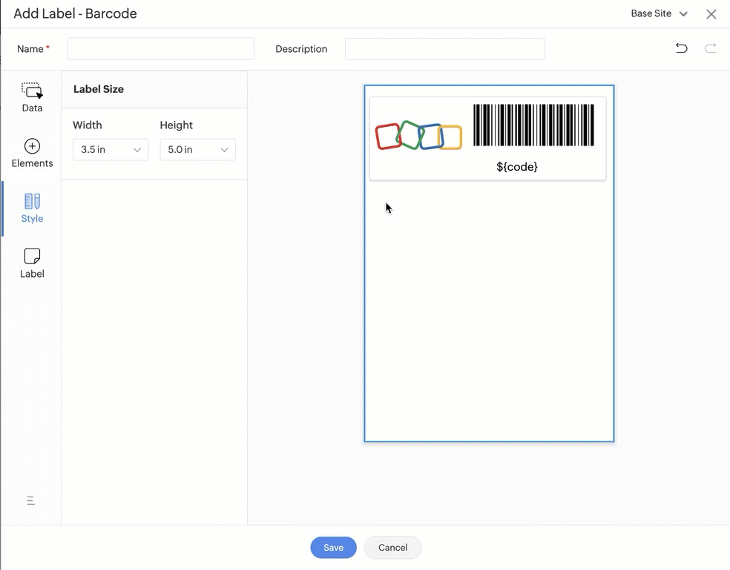This screenshot has height=570, width=730.
Task: Open the Base Site dropdown
Action: pos(659,14)
